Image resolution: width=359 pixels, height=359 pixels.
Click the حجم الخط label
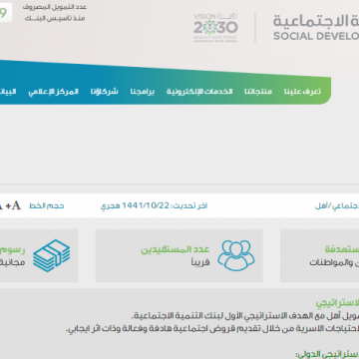click(x=47, y=206)
